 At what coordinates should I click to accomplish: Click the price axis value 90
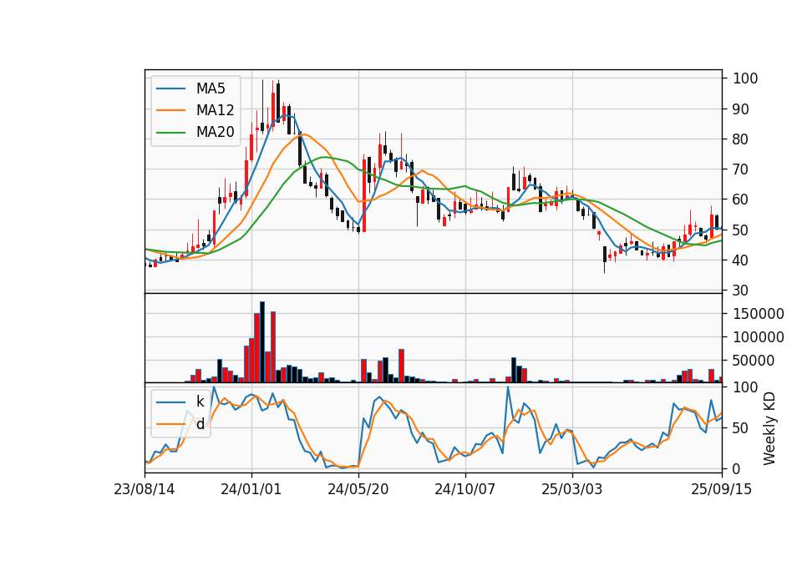pyautogui.click(x=741, y=109)
